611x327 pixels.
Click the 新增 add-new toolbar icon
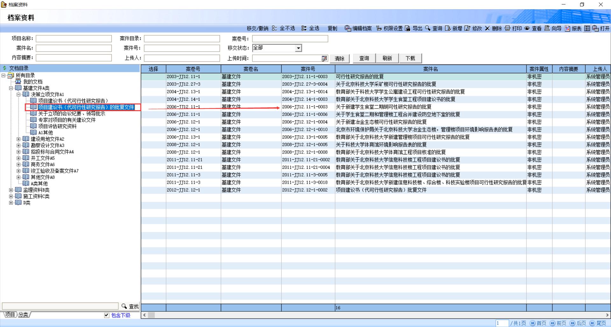tap(448, 28)
